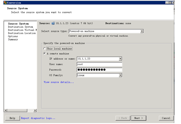Screen dimensions: 181x124
Task: Click the Next button
Action: coord(139,118)
